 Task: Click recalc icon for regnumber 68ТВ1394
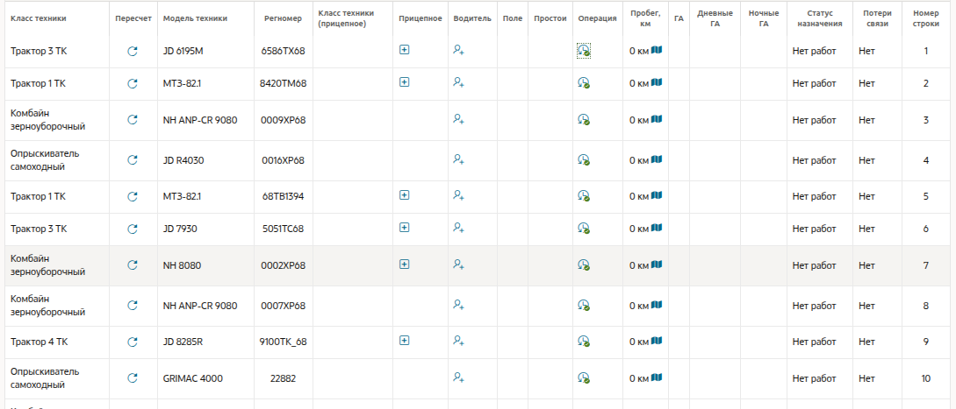[x=133, y=196]
